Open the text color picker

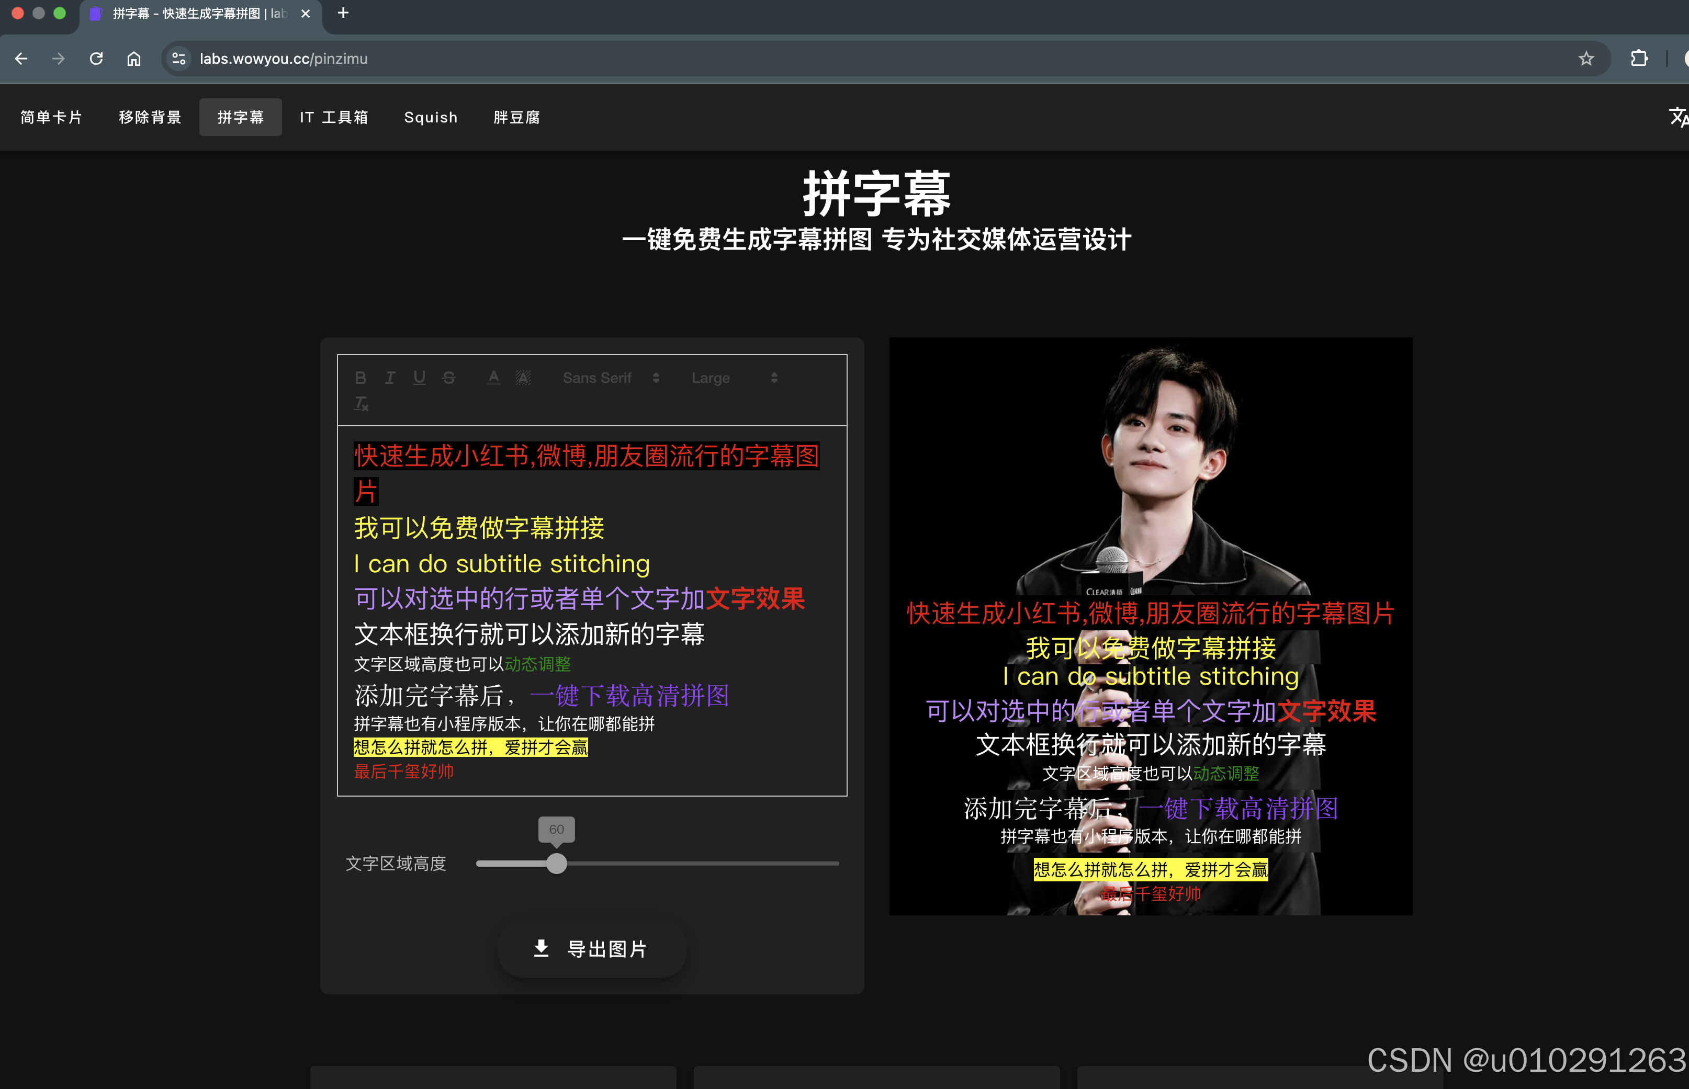(494, 378)
